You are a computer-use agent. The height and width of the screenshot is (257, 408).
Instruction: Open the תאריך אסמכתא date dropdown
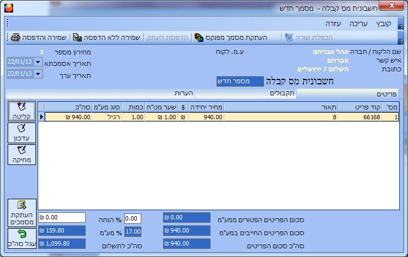point(38,62)
